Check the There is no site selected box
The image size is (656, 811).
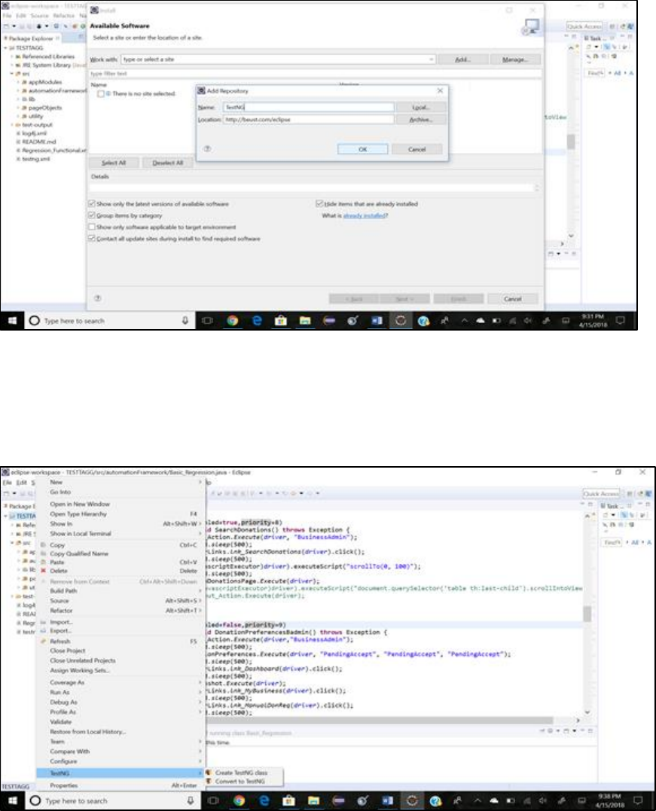coord(101,93)
